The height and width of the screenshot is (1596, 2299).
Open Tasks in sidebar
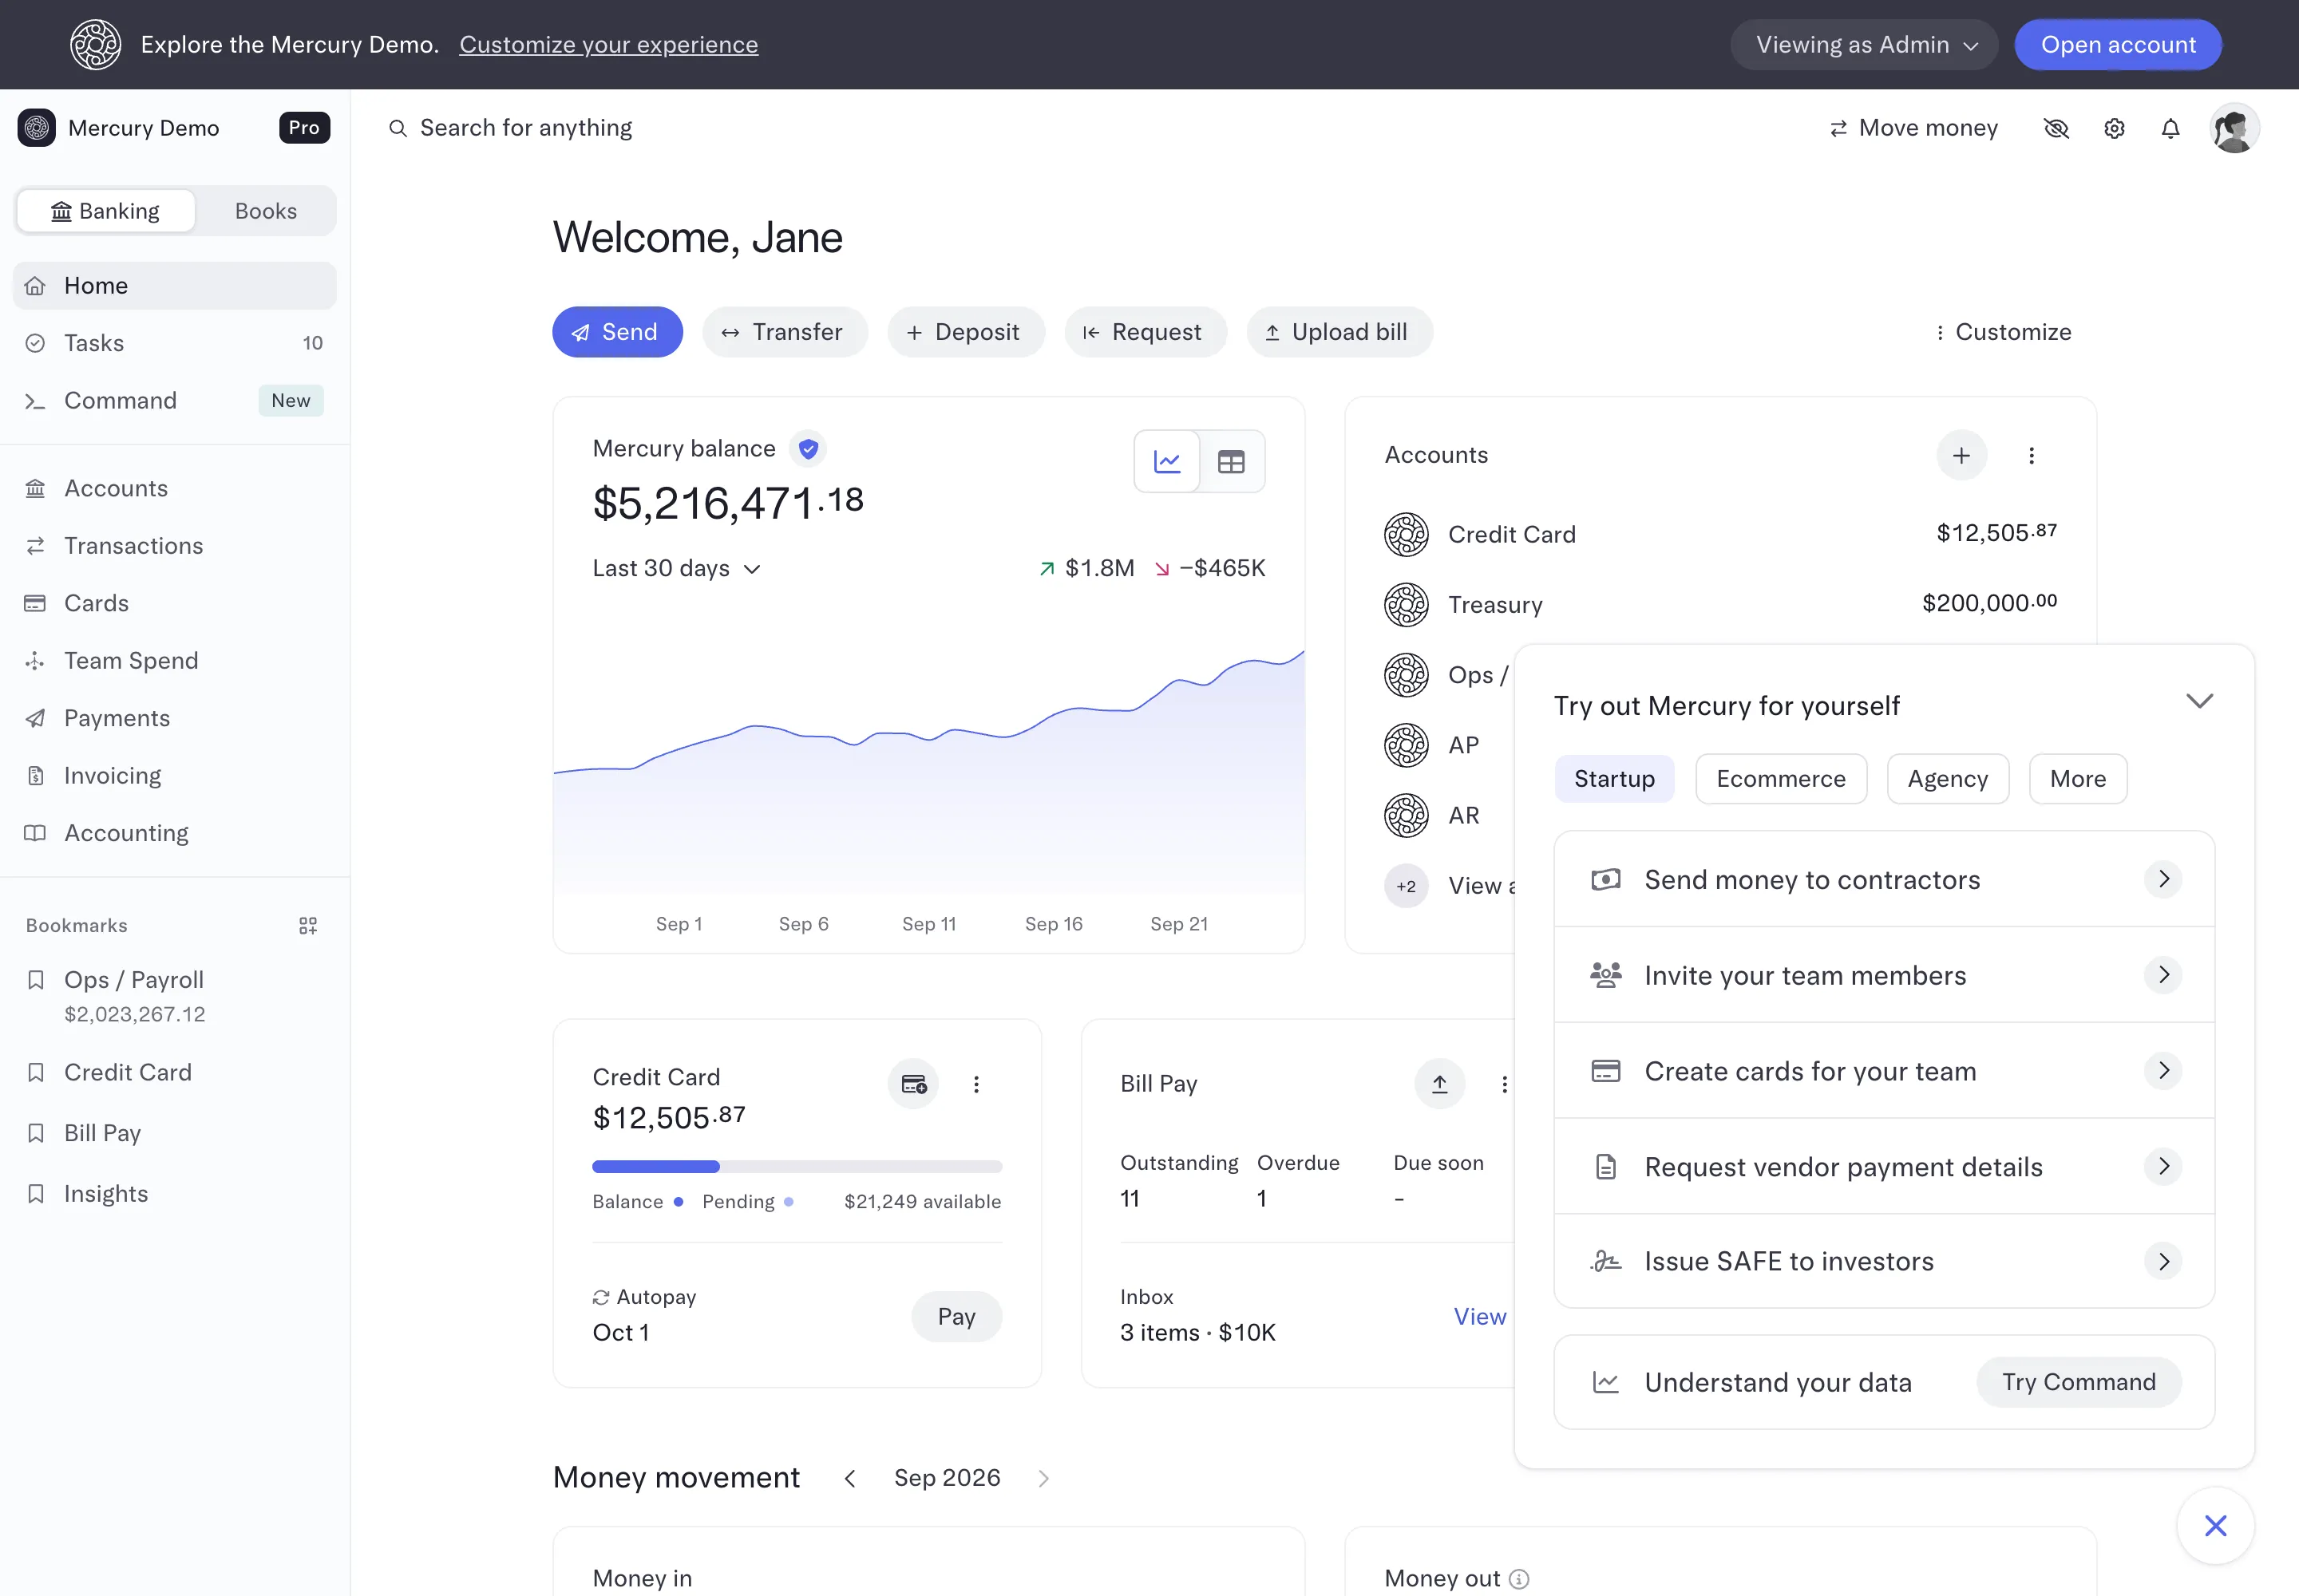175,343
